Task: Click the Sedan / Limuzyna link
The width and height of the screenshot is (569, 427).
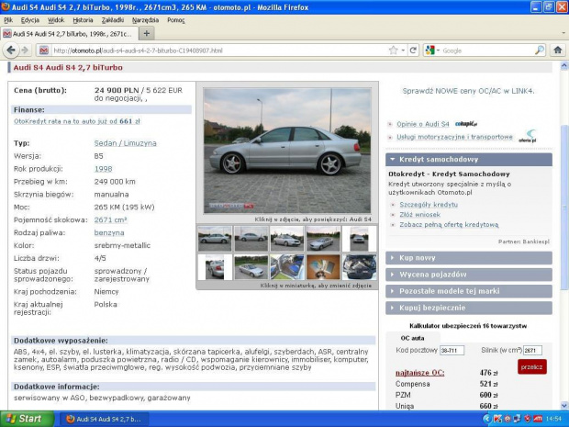Action: click(125, 143)
